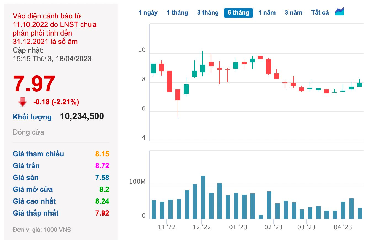
Task: Switch chart type using the area chart icon
Action: (339, 12)
